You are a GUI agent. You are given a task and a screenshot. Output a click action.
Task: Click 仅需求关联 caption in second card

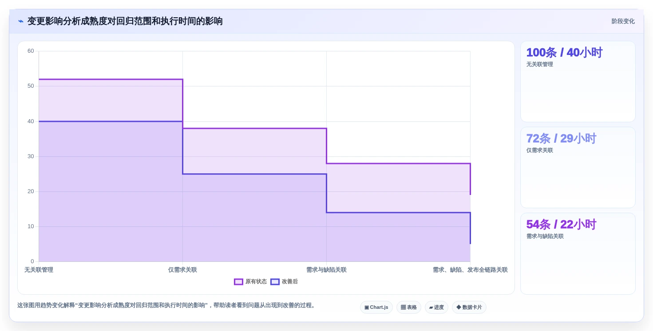(x=540, y=150)
